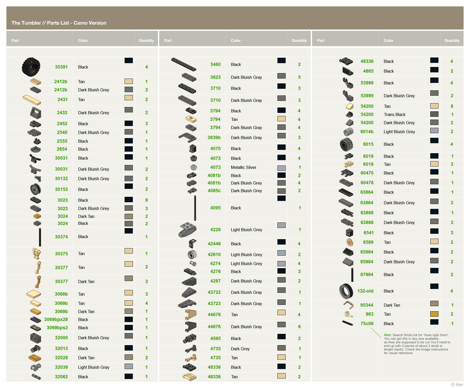
Task: Select the 3068b Tan square tile image
Action: pyautogui.click(x=34, y=294)
